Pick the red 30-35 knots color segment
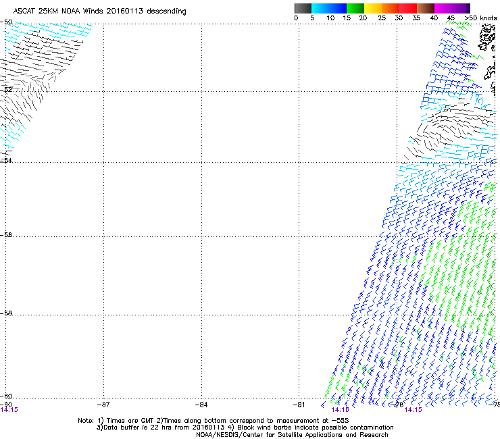The image size is (500, 439). [x=408, y=8]
